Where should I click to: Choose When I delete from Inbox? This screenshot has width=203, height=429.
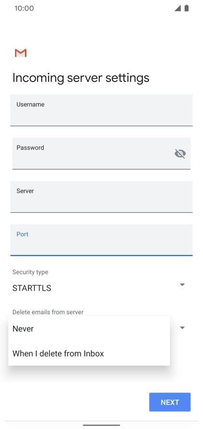(x=89, y=353)
